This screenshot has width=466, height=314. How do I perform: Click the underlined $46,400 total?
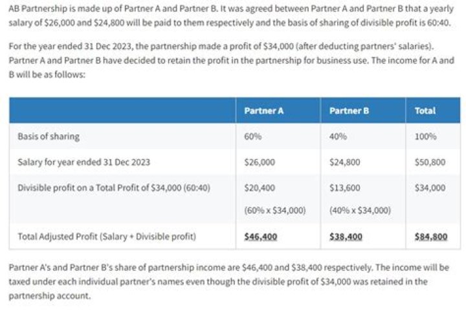click(261, 237)
